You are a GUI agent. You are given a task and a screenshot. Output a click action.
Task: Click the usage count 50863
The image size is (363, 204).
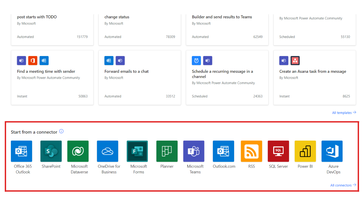click(x=83, y=96)
